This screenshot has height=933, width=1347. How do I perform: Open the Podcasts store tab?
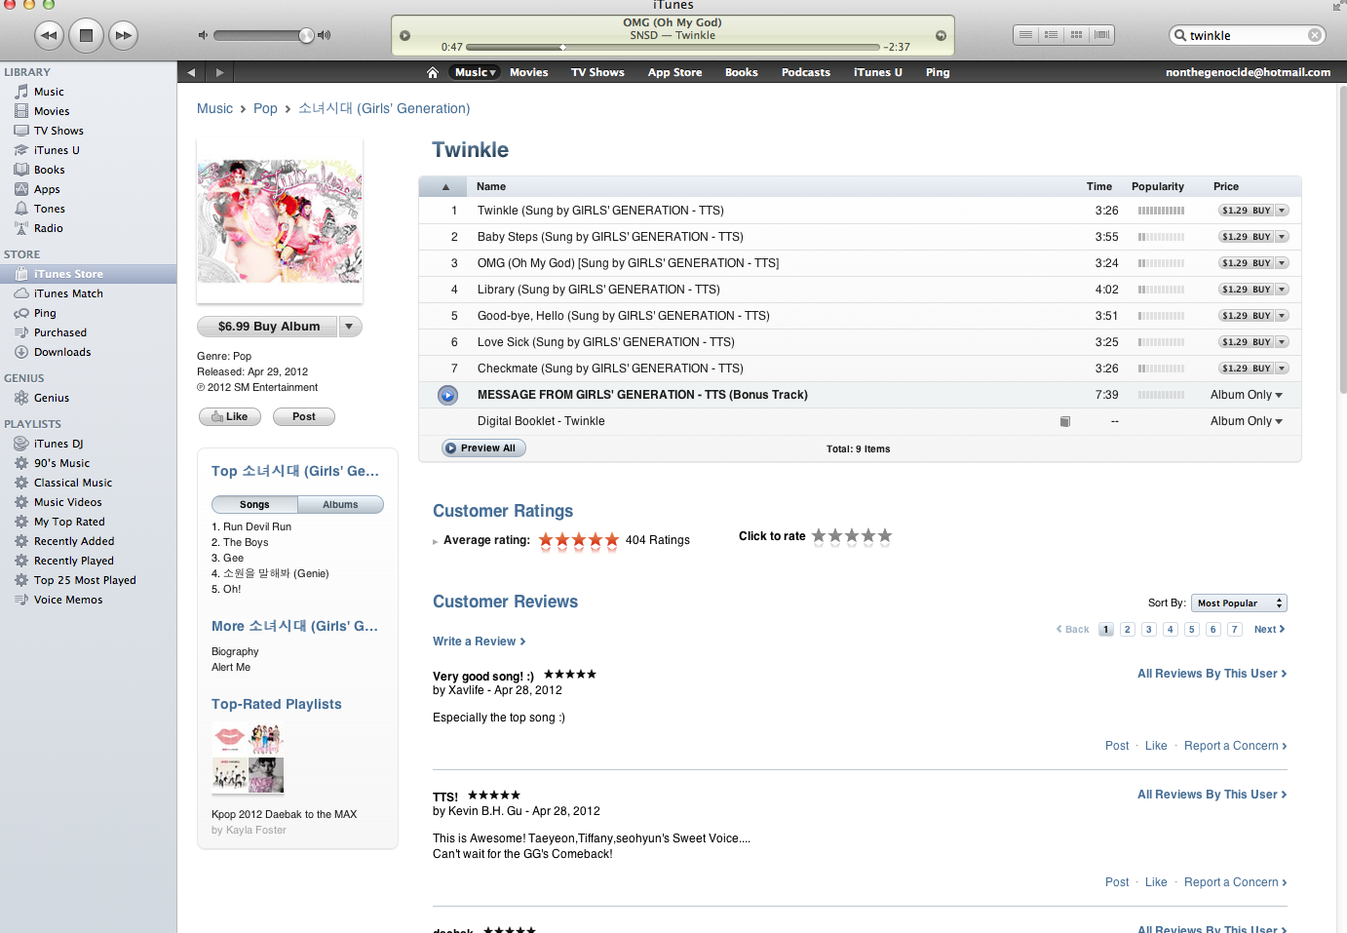(x=806, y=72)
